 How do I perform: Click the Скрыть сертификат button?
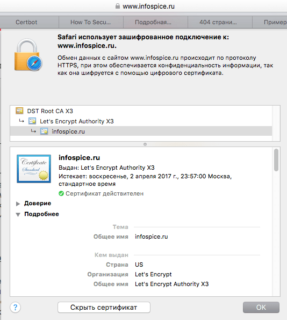[x=104, y=308]
